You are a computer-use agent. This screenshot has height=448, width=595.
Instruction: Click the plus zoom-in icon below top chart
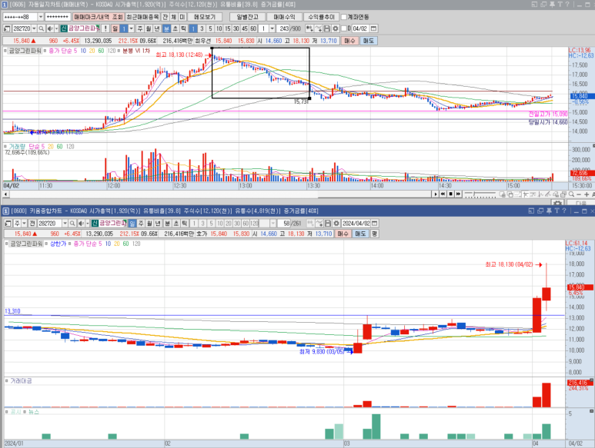coord(587,194)
